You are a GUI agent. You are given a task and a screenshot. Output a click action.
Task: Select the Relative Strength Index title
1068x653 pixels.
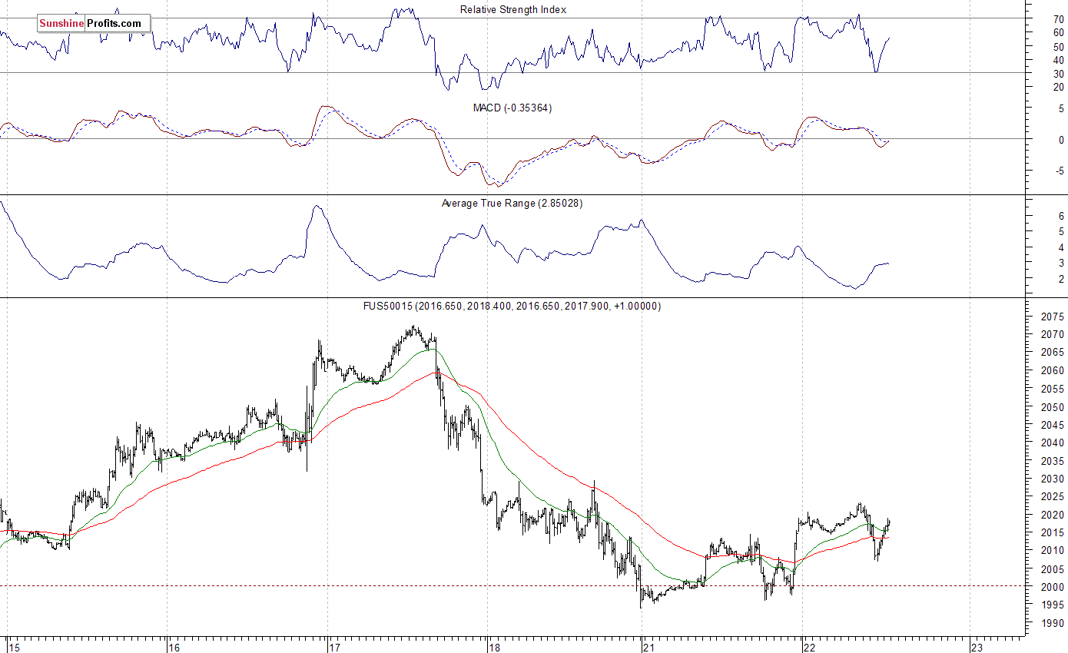coord(512,9)
